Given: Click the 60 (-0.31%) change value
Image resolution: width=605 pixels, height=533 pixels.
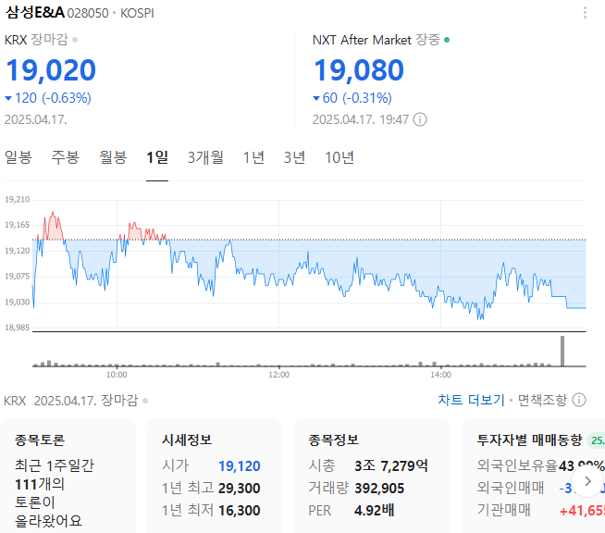Looking at the screenshot, I should click(x=352, y=98).
